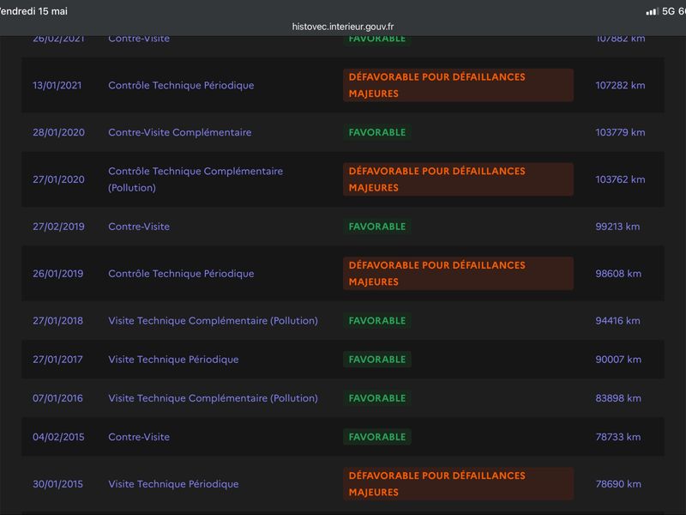This screenshot has width=686, height=515.
Task: Click the Favorable badge for 27/01/2017
Action: (x=376, y=359)
